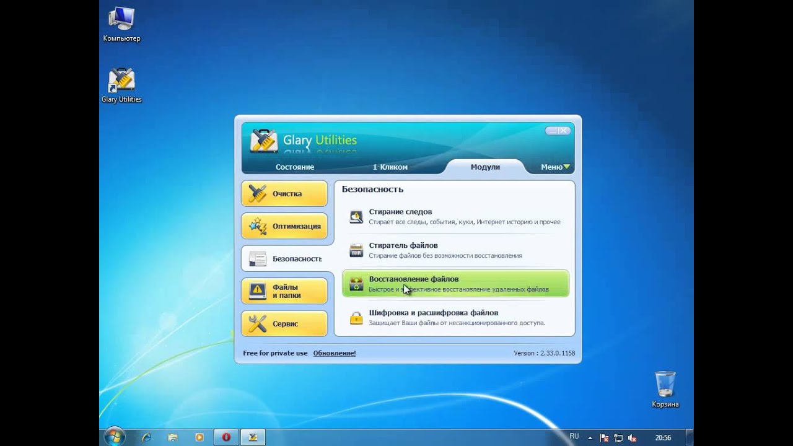The image size is (793, 446).
Task: Expand the Меню dropdown
Action: (x=555, y=167)
